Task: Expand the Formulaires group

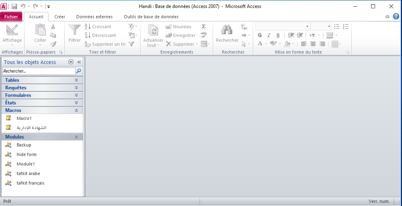Action: click(42, 95)
